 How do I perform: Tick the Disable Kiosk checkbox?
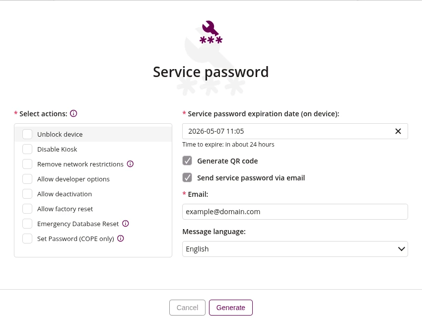(27, 149)
